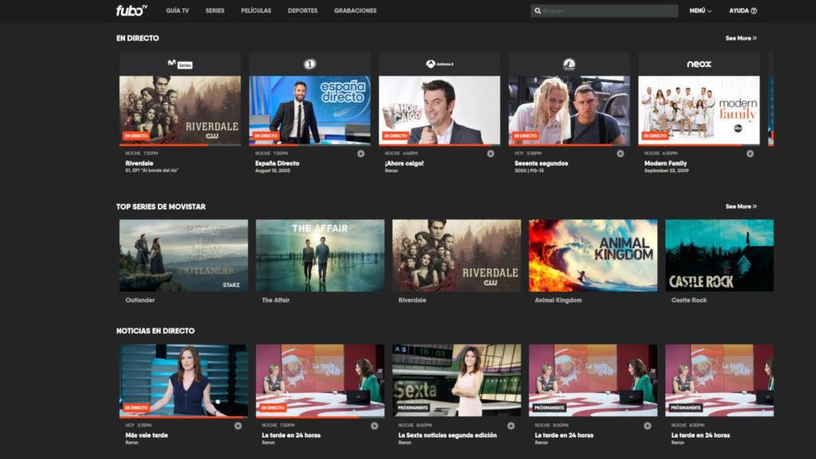
Task: Expand See More for En Directo
Action: pyautogui.click(x=740, y=38)
